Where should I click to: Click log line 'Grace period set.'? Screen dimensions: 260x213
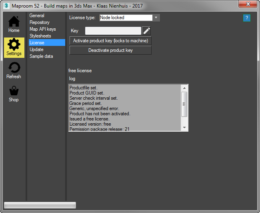tap(86, 103)
